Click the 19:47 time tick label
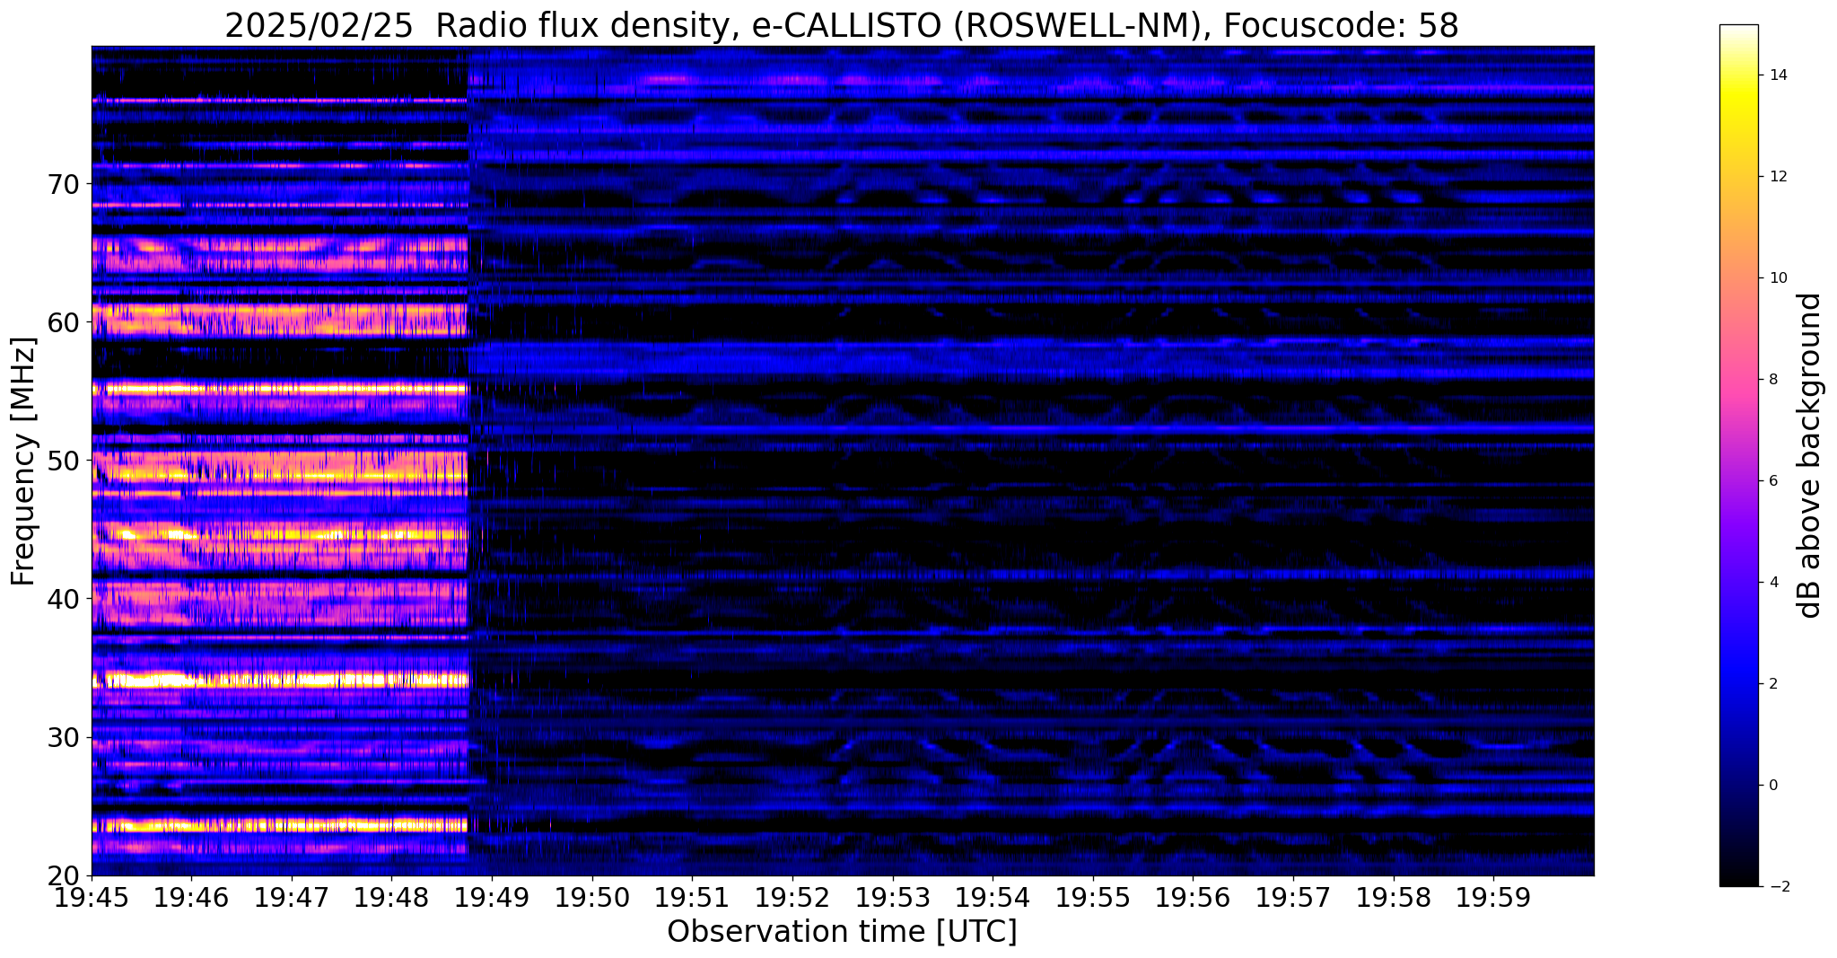This screenshot has height=958, width=1837. [292, 897]
